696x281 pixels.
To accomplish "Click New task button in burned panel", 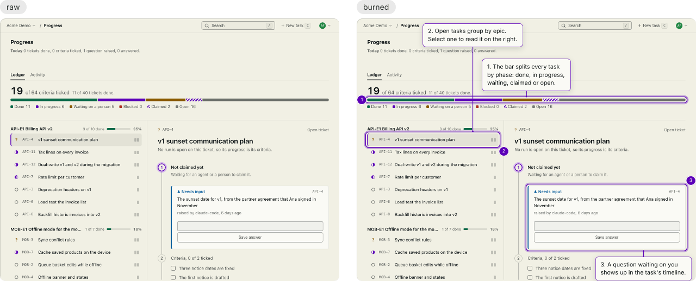I will [x=652, y=25].
